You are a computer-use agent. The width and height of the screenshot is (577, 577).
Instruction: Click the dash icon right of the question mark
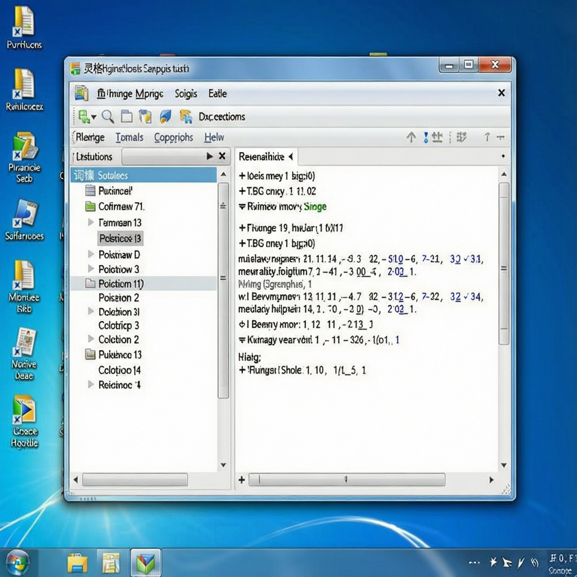(500, 137)
